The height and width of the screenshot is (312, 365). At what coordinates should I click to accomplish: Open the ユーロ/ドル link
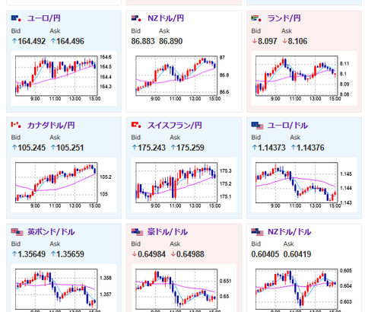287,126
